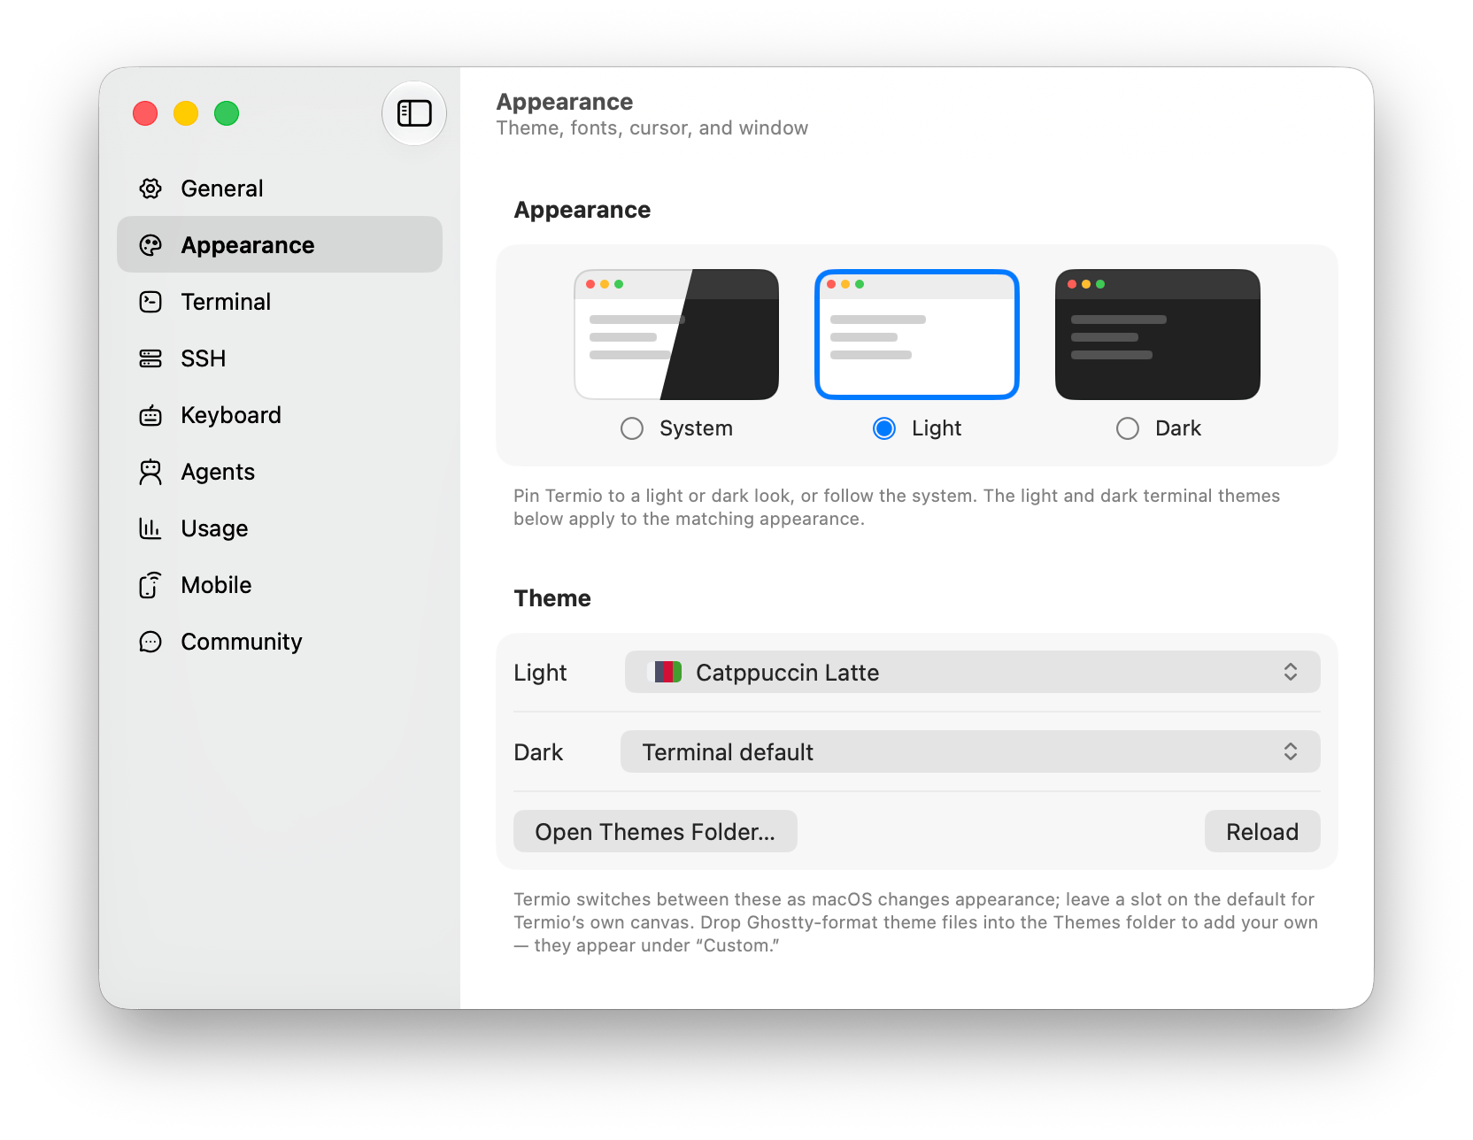Click the yellow minimize window button
Image resolution: width=1473 pixels, height=1140 pixels.
186,113
